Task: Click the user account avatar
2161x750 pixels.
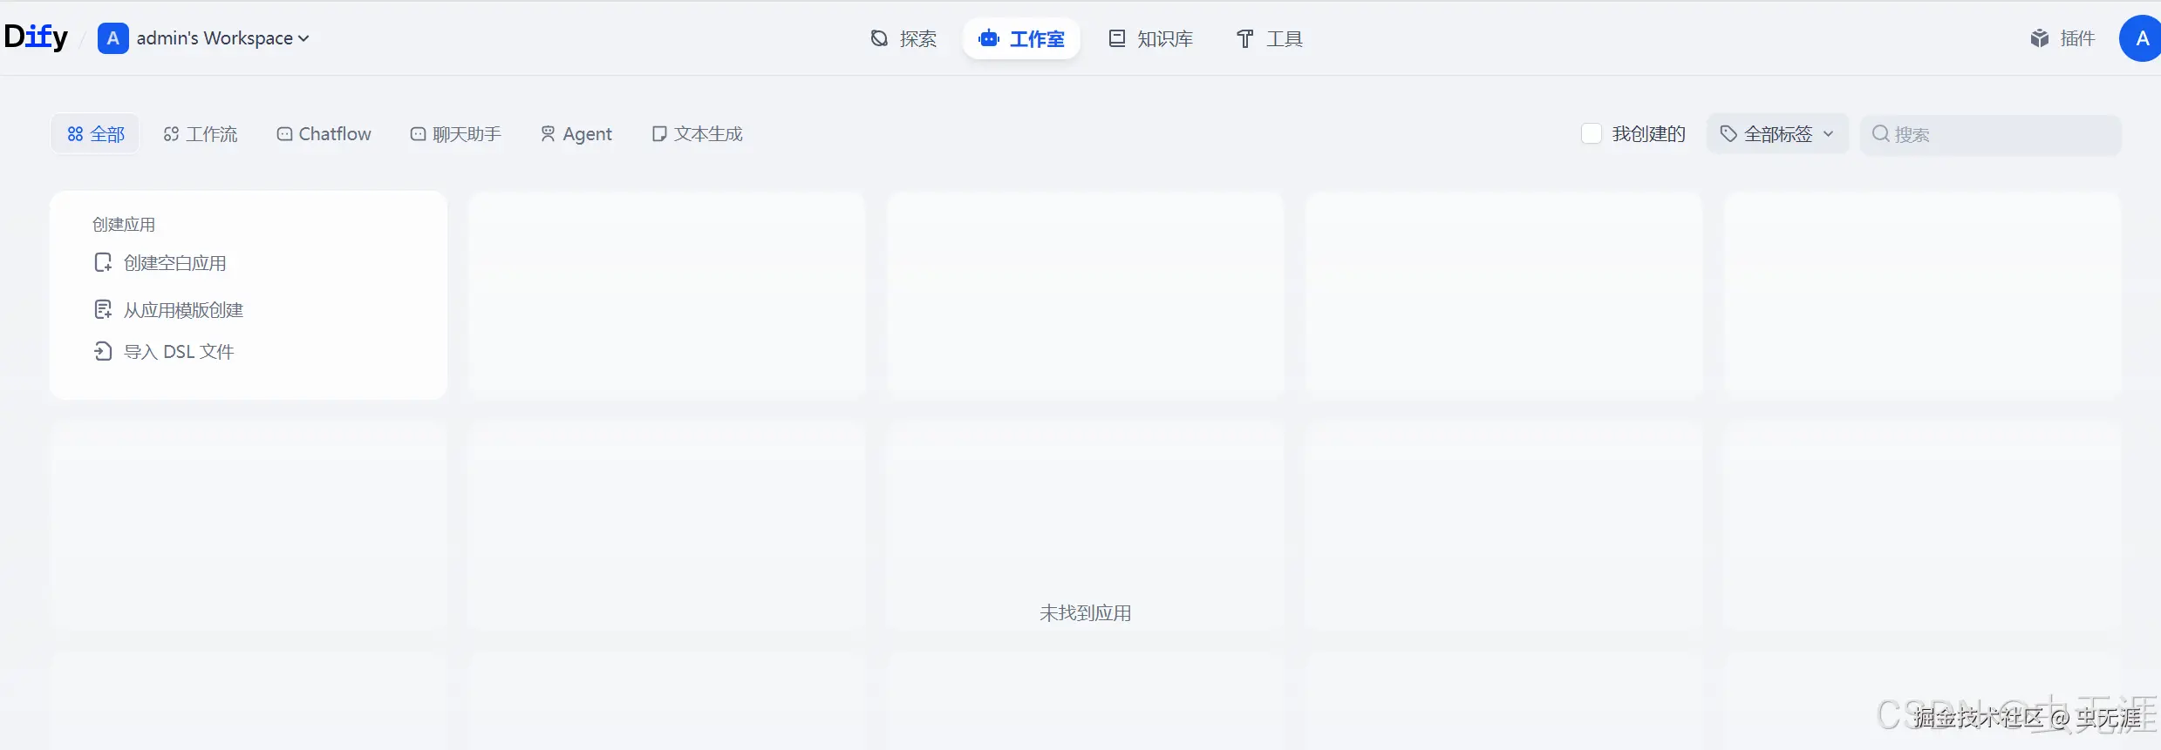Action: pos(2140,38)
